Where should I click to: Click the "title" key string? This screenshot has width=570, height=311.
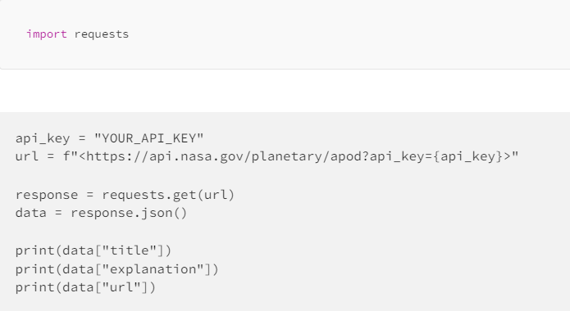pyautogui.click(x=129, y=250)
